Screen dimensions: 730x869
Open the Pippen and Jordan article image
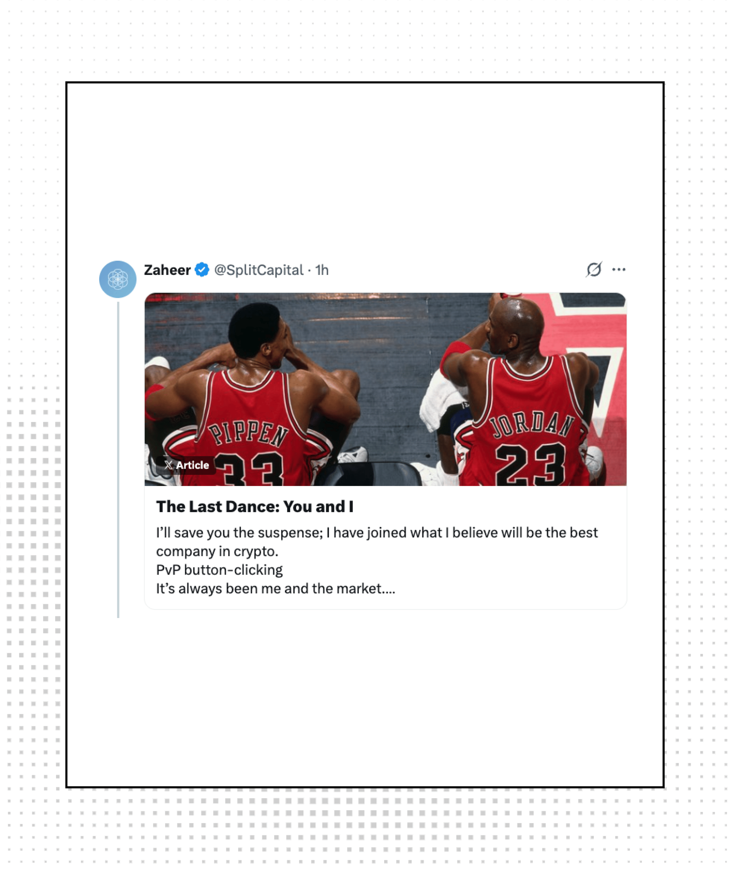(x=385, y=389)
